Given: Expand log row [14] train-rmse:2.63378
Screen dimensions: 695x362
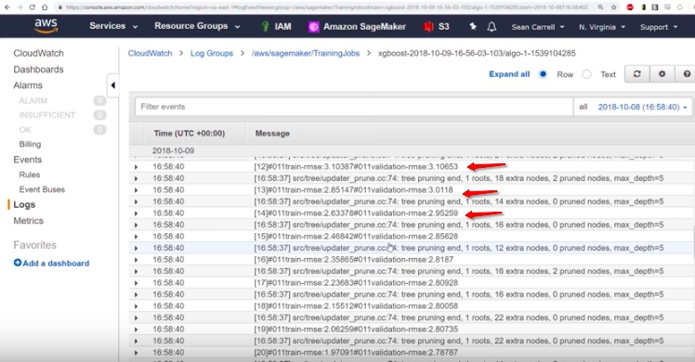Looking at the screenshot, I should [136, 213].
